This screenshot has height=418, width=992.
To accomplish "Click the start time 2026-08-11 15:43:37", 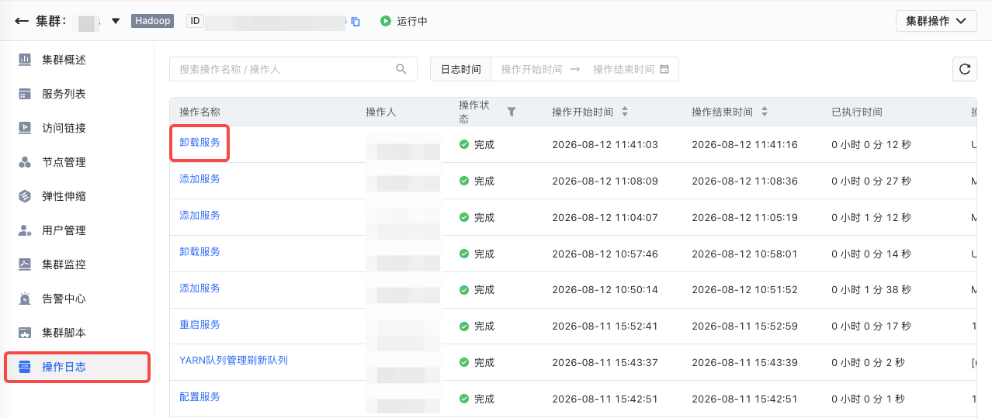I will tap(605, 363).
